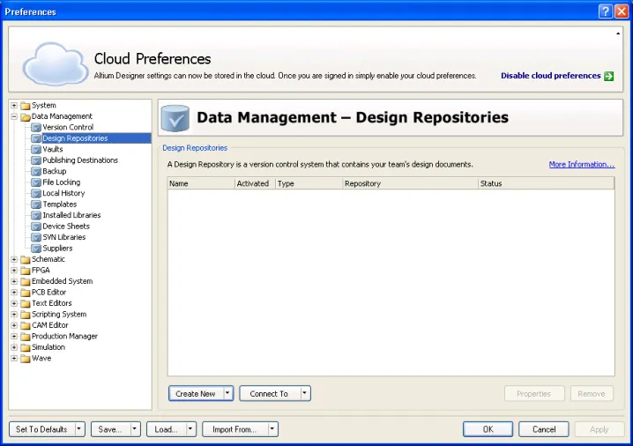
Task: Open the Connect To dropdown arrow
Action: tap(304, 394)
